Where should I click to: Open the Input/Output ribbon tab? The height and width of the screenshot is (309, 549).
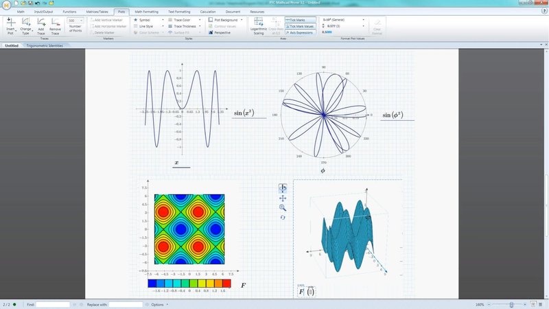tap(43, 12)
